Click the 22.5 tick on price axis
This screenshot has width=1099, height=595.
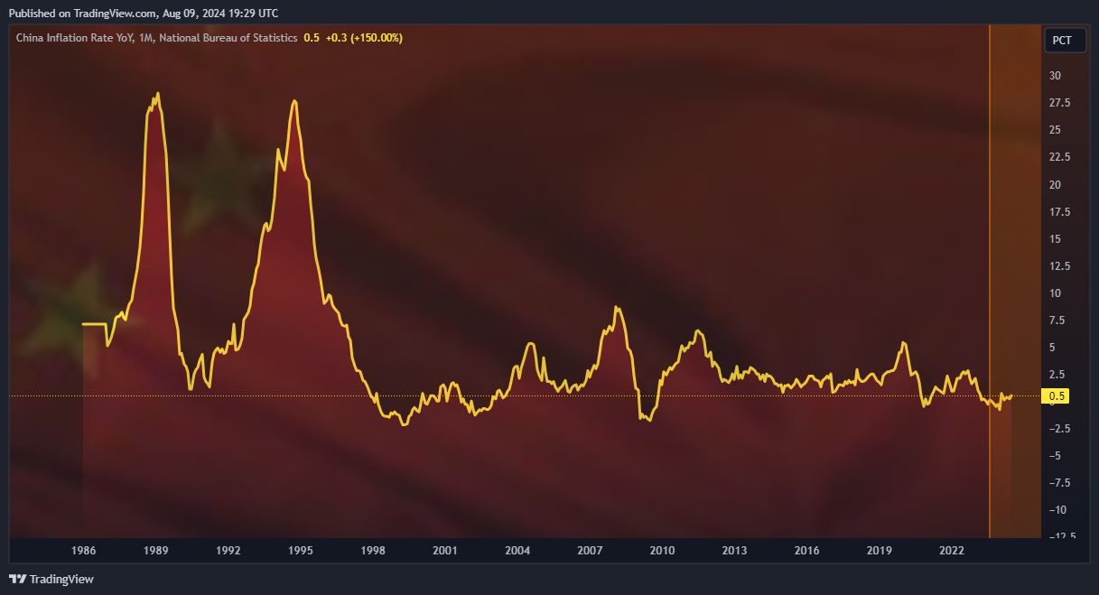(1060, 157)
